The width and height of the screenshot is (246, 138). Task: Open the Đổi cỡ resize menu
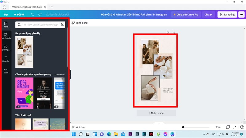[x=19, y=14]
